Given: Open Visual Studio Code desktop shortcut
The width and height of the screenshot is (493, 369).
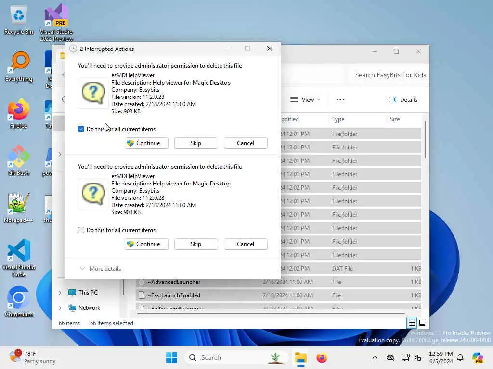Looking at the screenshot, I should (x=19, y=258).
